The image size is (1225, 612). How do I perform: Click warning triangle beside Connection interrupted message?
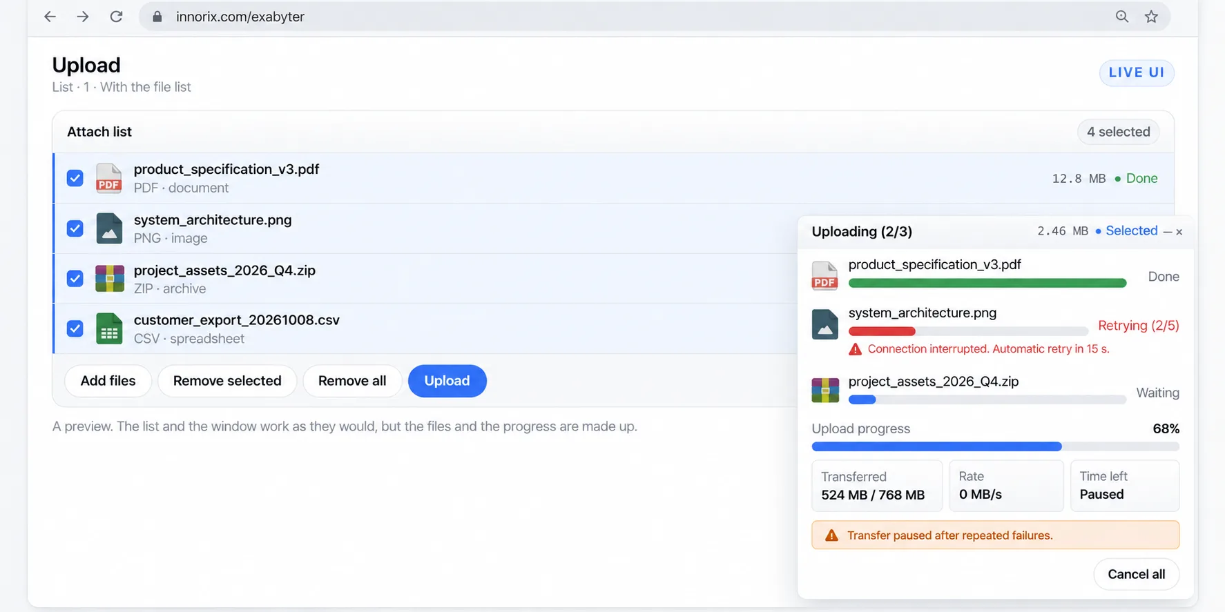[x=855, y=349]
